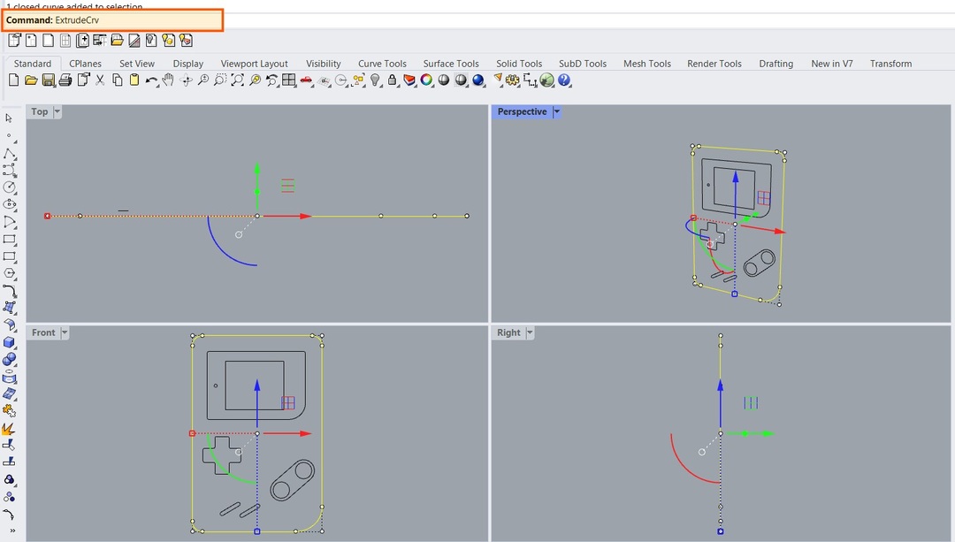Open the Top viewport dropdown arrow

click(x=57, y=111)
